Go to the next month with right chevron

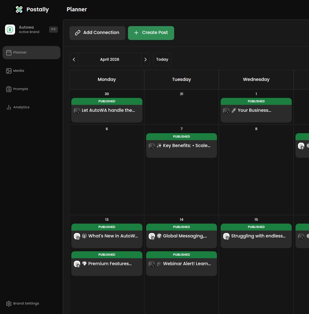click(145, 60)
